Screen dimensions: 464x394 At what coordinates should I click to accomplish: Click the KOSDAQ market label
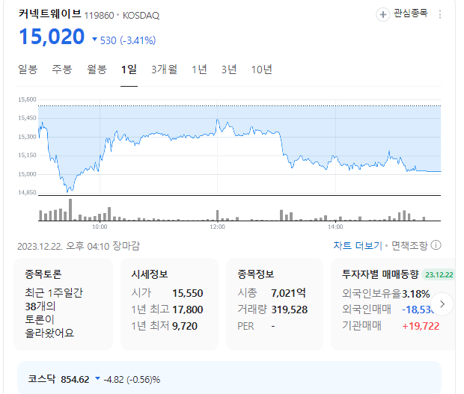pyautogui.click(x=141, y=16)
